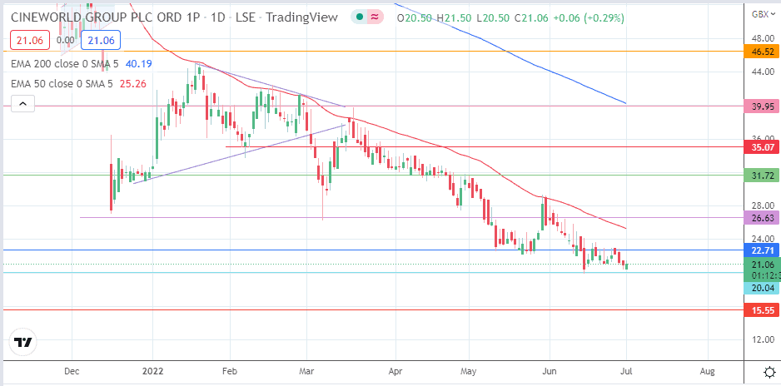Click the open price O20.50 value
Screen dimensions: 781x386
415,18
